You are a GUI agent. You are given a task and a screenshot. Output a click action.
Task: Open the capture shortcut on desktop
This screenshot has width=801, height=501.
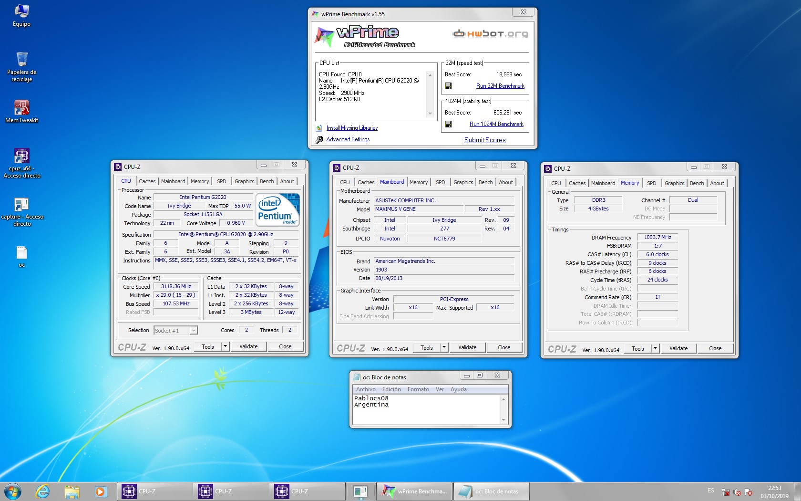21,212
